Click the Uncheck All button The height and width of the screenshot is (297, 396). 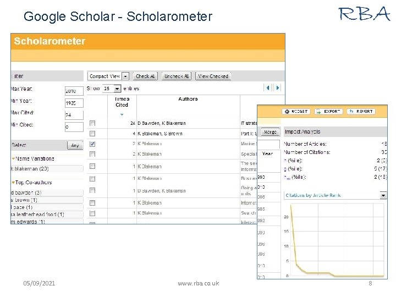click(177, 76)
